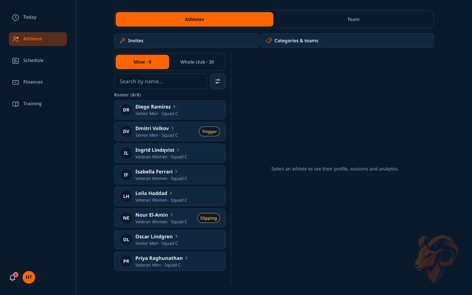472x295 pixels.
Task: Click the IF avatar for Isabella Ferrari
Action: [126, 175]
